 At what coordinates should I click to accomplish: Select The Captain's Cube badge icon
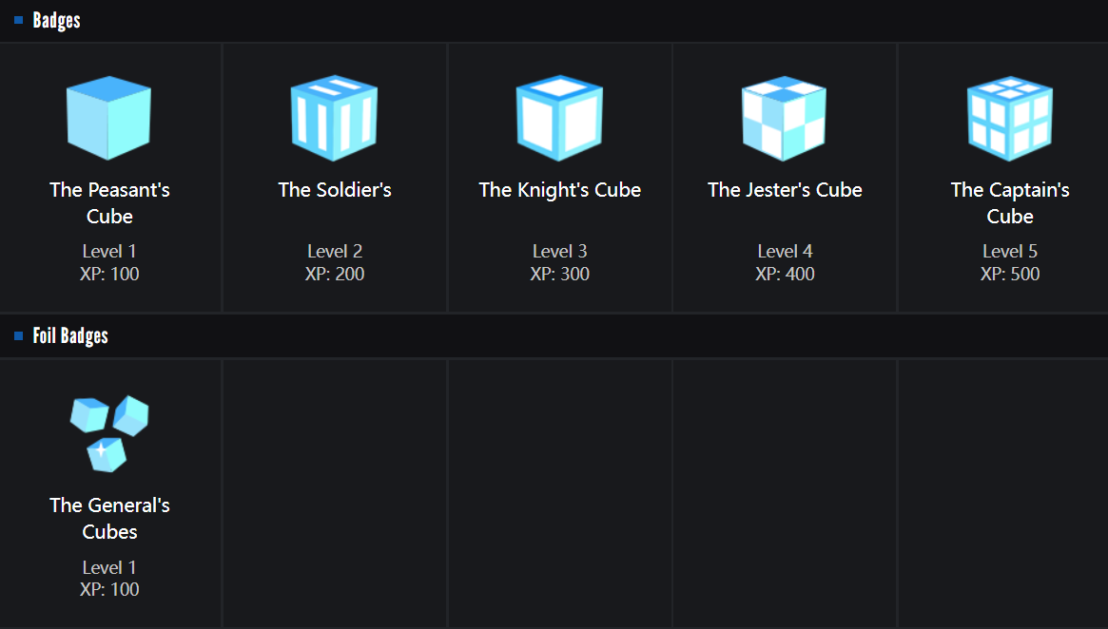(x=1010, y=118)
